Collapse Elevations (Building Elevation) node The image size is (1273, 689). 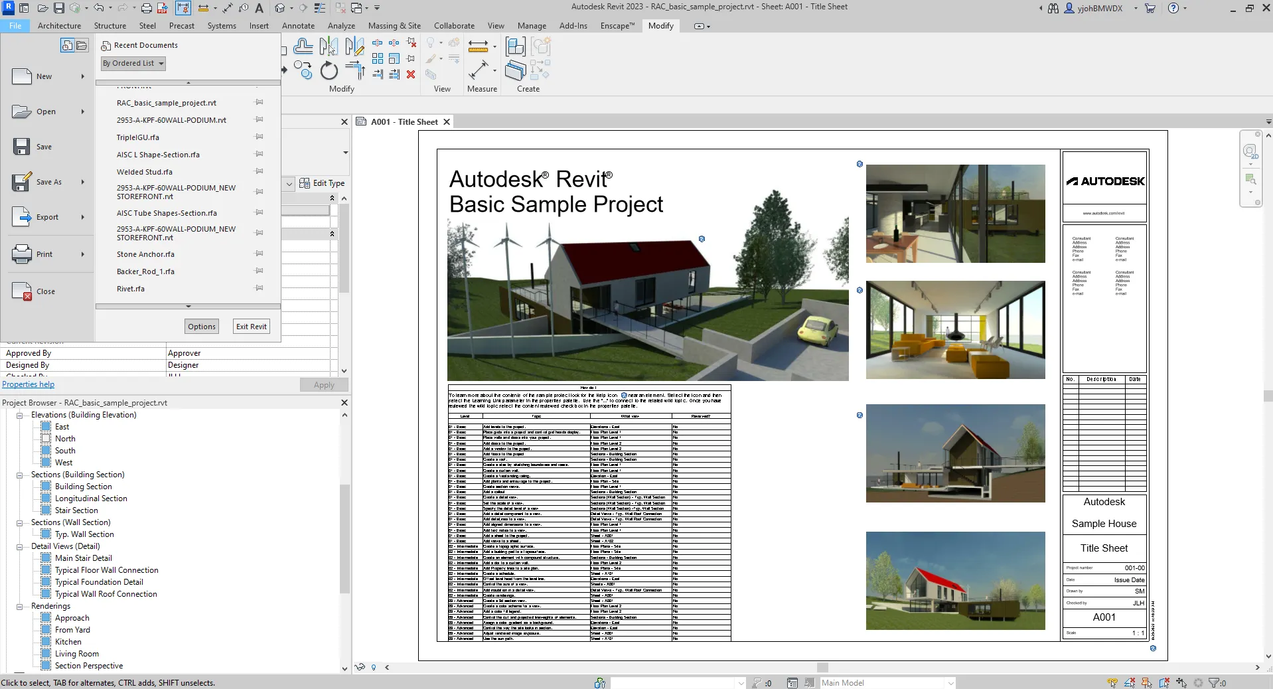(19, 416)
